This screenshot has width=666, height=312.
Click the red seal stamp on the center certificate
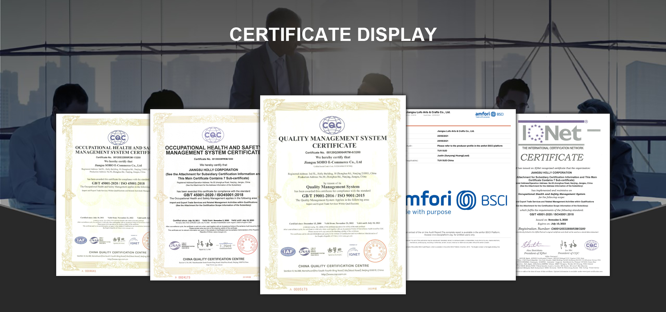tap(375, 251)
